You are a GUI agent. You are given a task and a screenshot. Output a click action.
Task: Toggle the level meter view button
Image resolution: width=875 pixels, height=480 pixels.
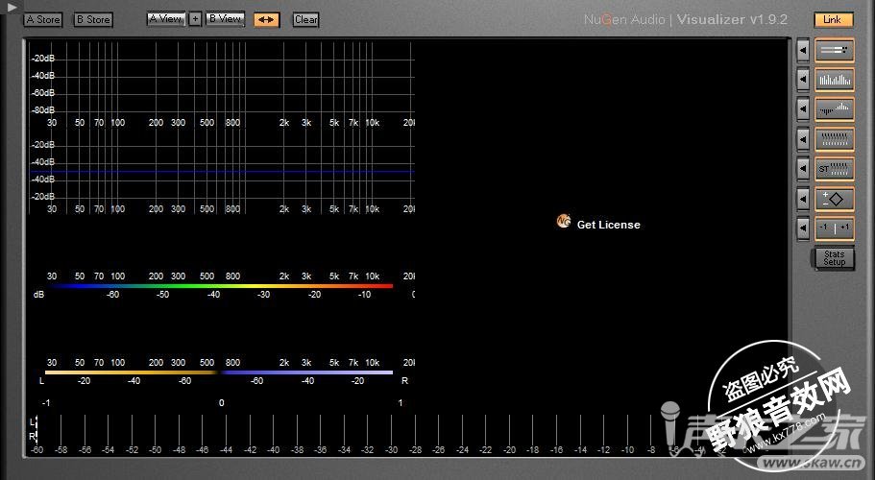[x=835, y=50]
